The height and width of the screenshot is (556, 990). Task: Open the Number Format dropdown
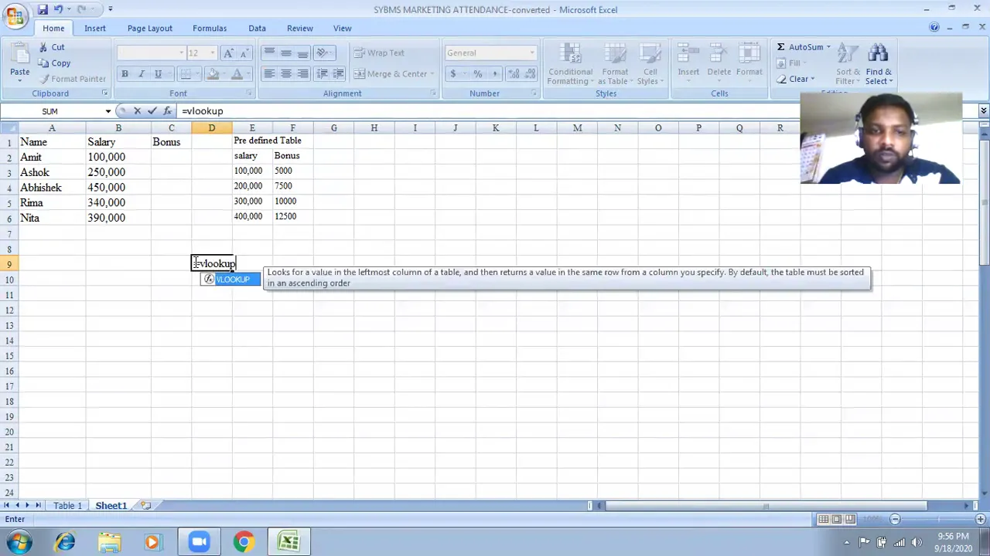pos(532,53)
